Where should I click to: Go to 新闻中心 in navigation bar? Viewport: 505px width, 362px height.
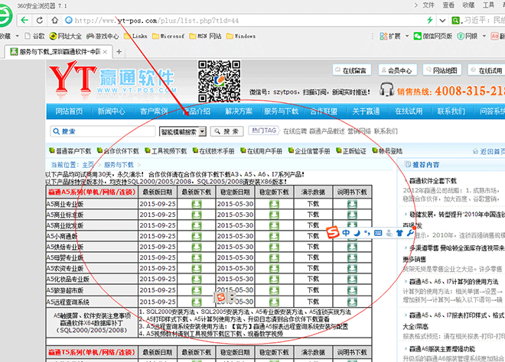pos(111,112)
